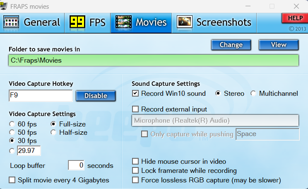Image resolution: width=308 pixels, height=189 pixels.
Task: Click the Screenshots picture icon
Action: tap(185, 22)
